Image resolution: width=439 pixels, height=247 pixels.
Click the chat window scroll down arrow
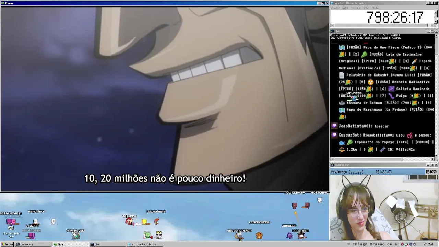pos(436,155)
